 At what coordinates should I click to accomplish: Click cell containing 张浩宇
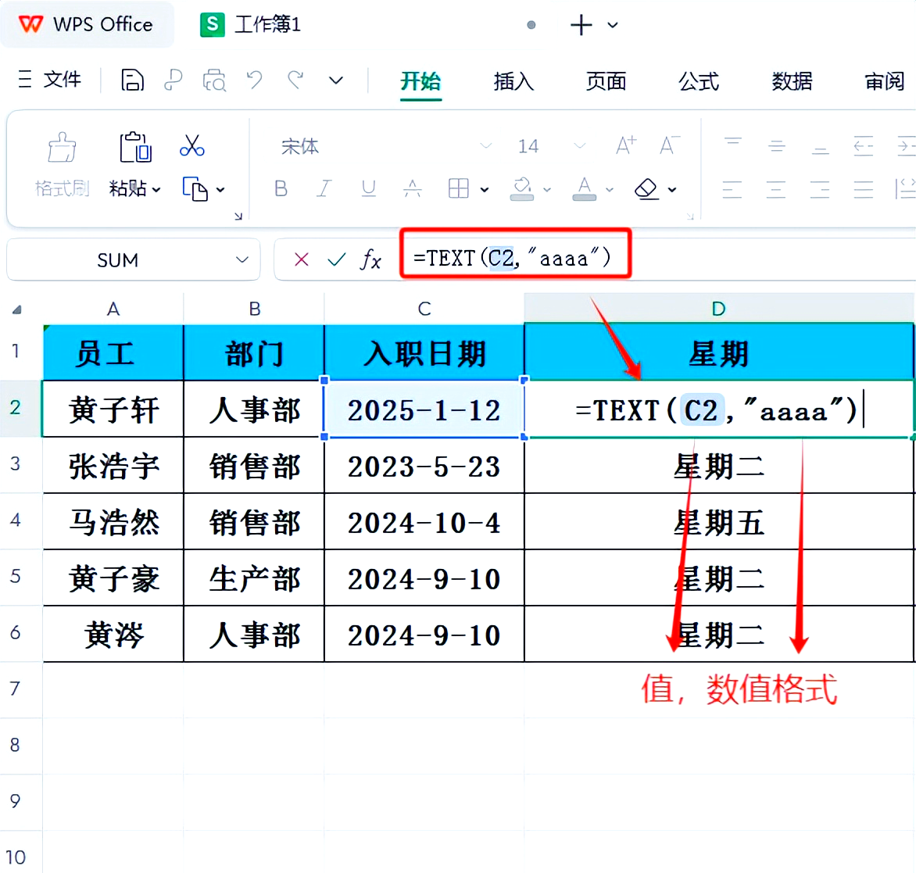pos(113,466)
